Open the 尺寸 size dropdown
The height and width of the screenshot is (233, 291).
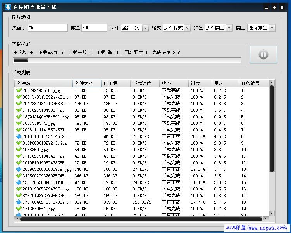134,28
